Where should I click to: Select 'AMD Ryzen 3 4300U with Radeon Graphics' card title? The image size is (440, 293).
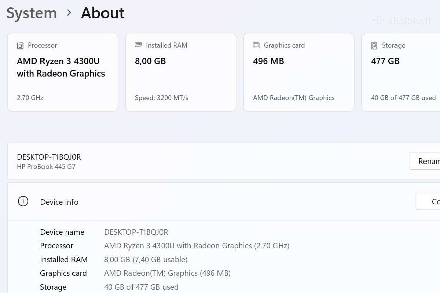[x=61, y=67]
